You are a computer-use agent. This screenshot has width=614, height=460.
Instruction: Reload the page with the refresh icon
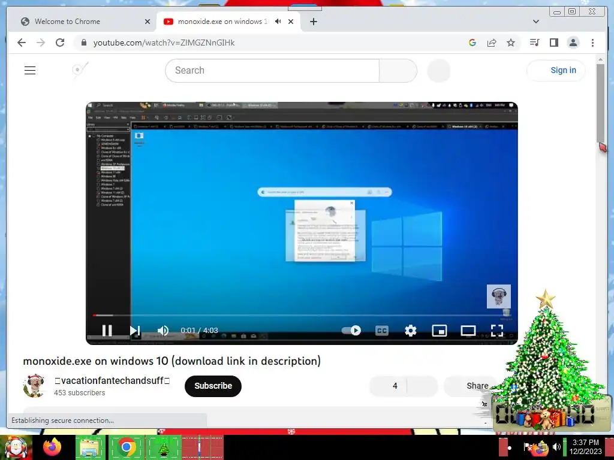point(60,43)
